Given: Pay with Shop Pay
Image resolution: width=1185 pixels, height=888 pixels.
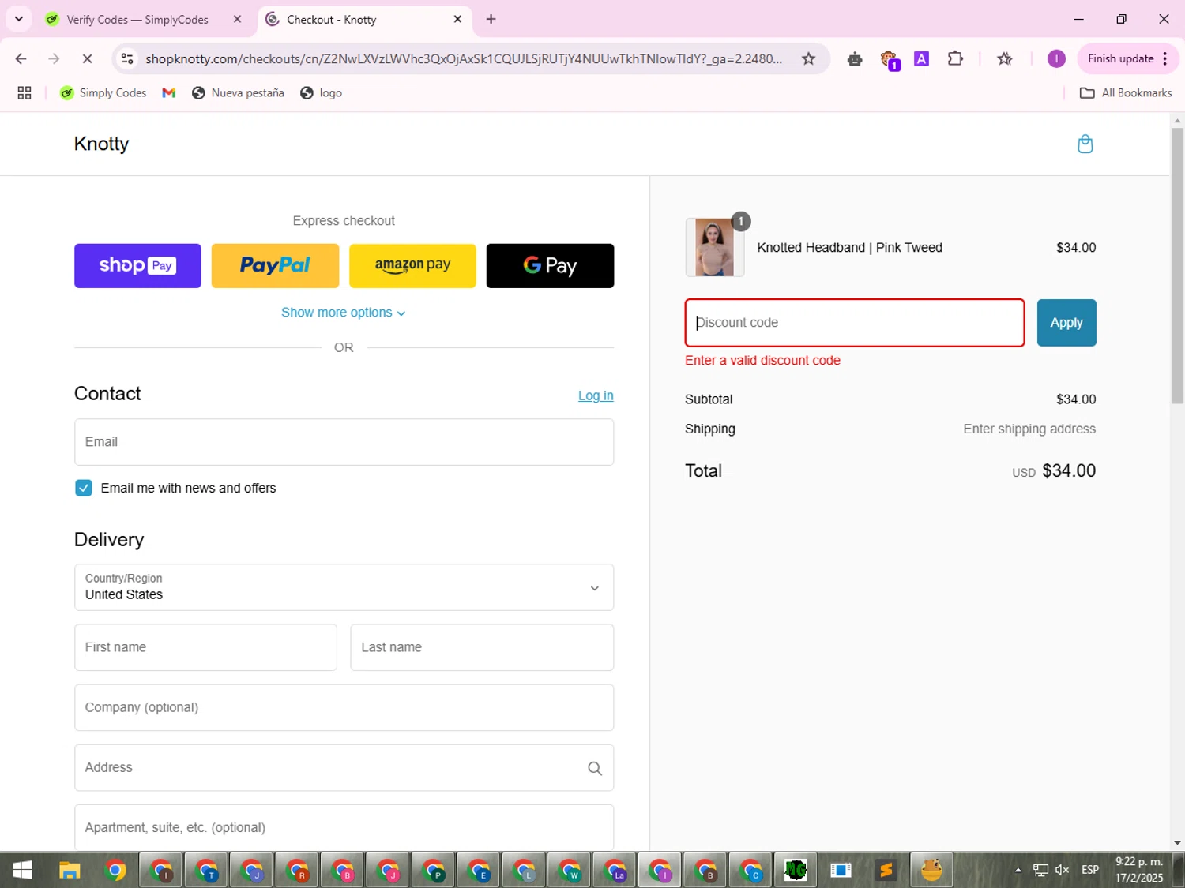Looking at the screenshot, I should (137, 266).
